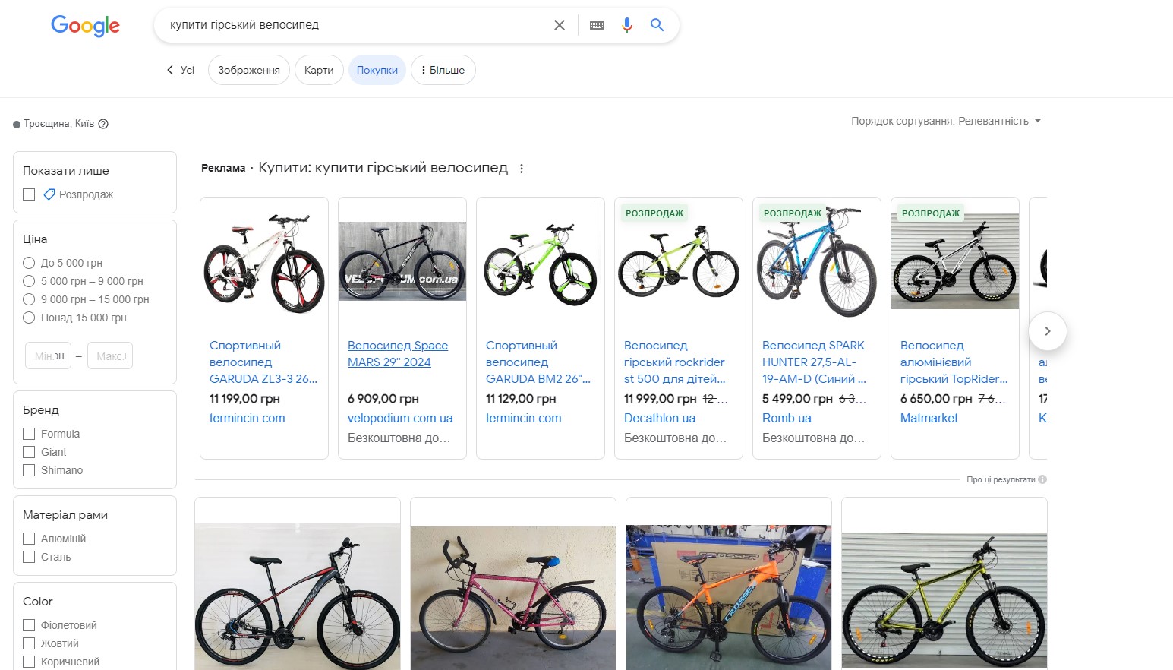Click the location help question mark icon
The image size is (1173, 670).
click(103, 124)
